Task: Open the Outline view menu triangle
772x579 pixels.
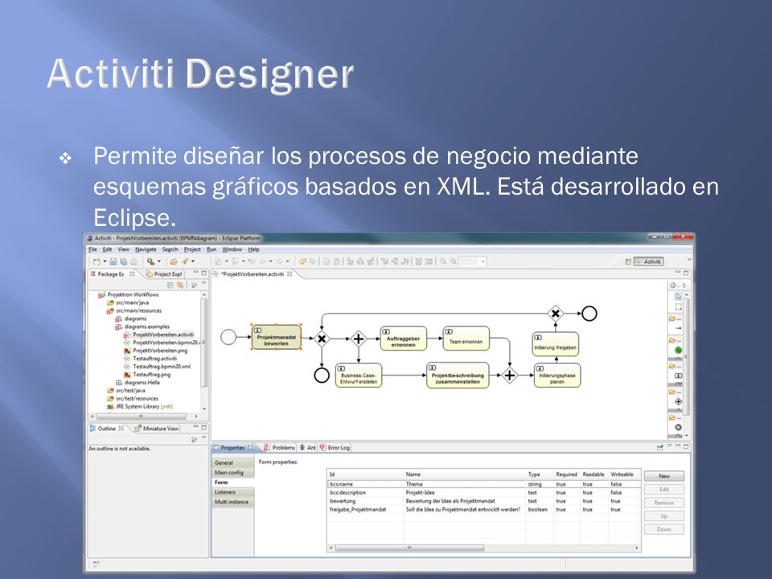Action: tap(203, 437)
